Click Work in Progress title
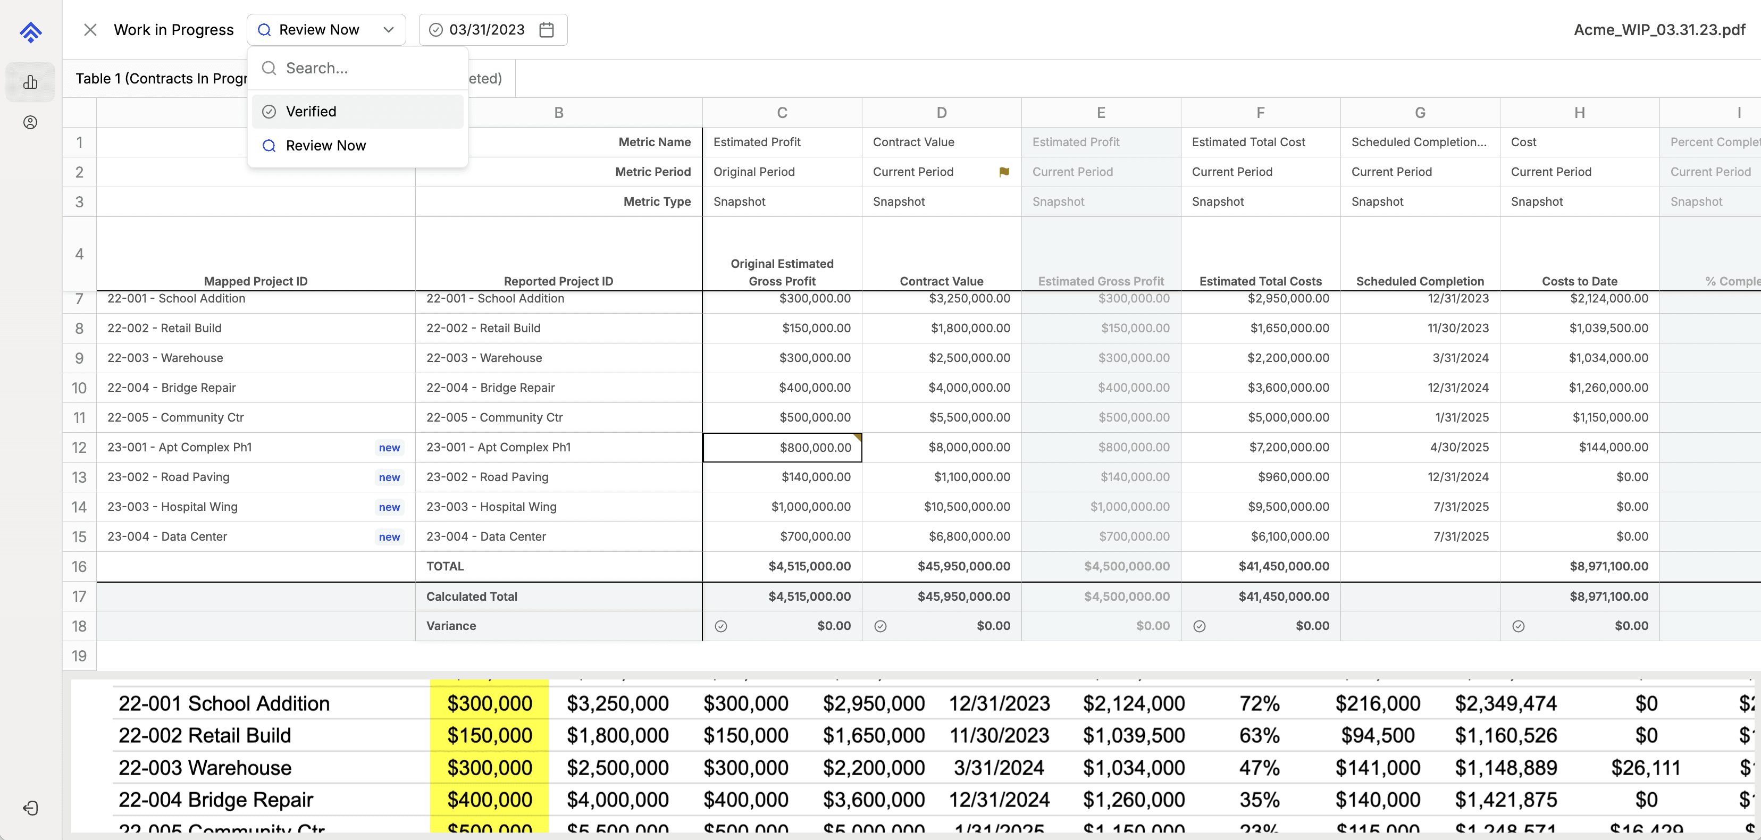 coord(174,29)
